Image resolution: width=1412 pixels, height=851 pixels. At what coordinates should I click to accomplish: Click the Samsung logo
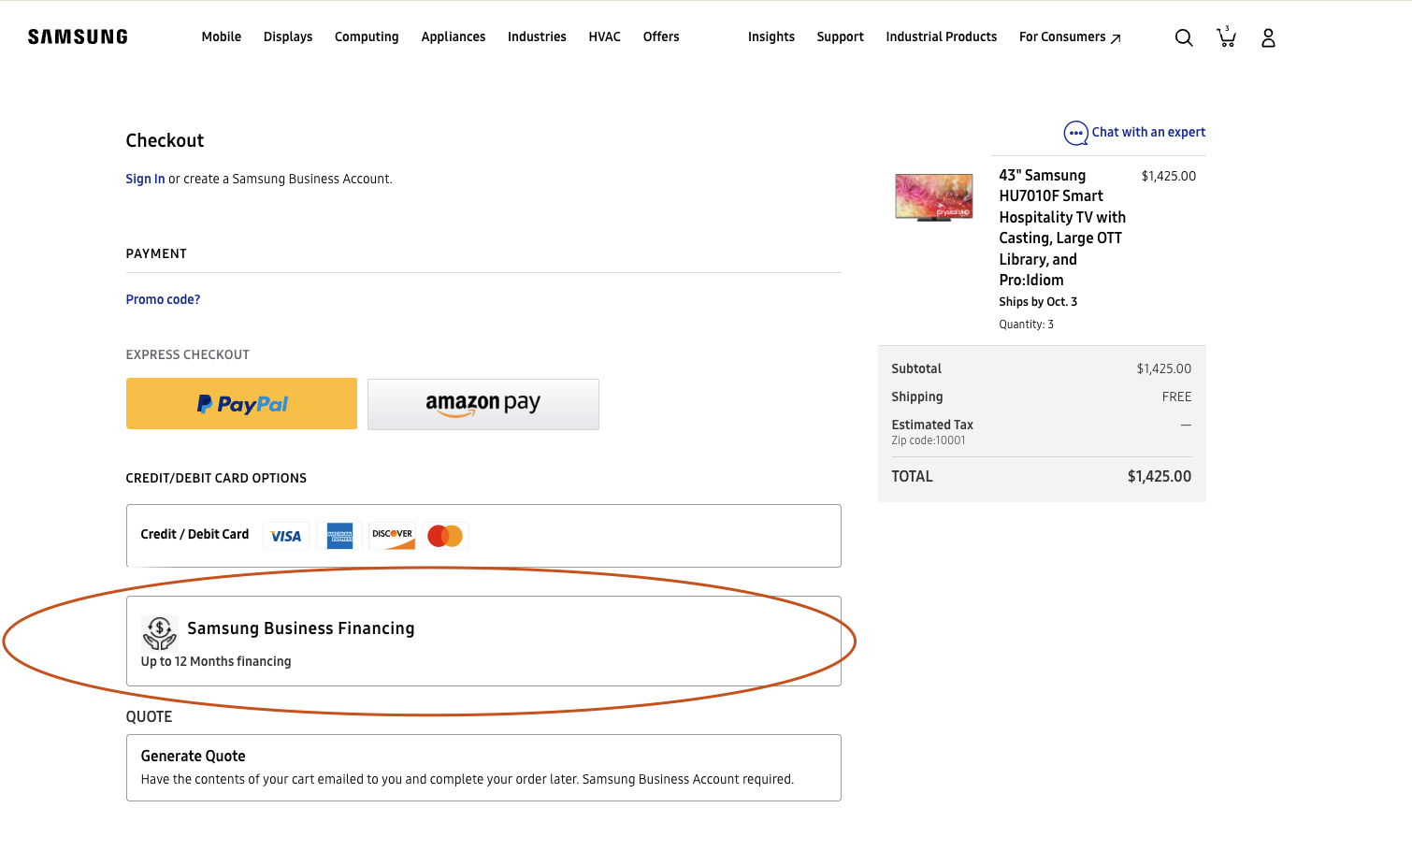(x=78, y=37)
